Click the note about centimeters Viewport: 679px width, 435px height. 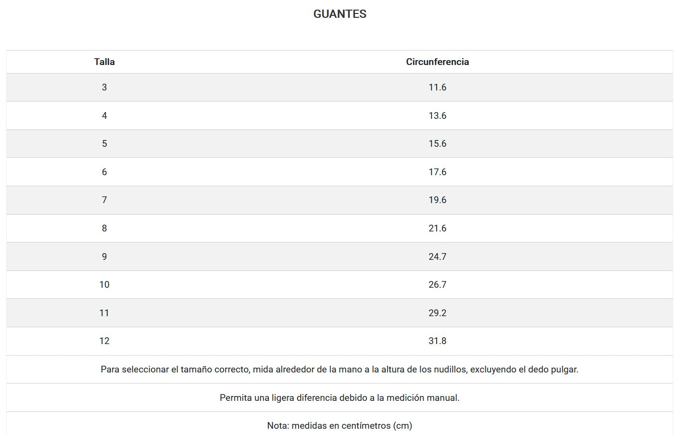tap(339, 425)
